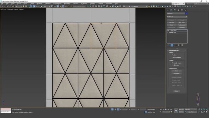Screen dimensions: 209x118
Task: Open the Customize menu
Action: [84, 4]
